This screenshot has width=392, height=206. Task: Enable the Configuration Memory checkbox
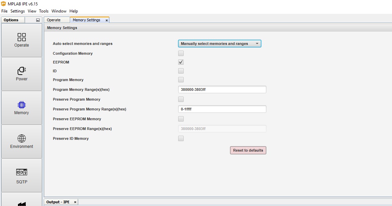pyautogui.click(x=181, y=53)
